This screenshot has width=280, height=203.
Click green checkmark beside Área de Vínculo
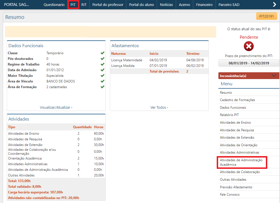tap(103, 81)
